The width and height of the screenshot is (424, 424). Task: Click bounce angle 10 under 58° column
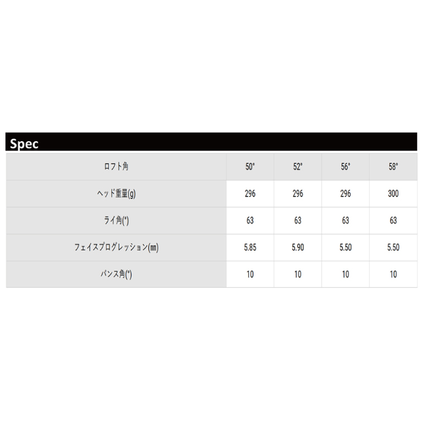(x=393, y=274)
